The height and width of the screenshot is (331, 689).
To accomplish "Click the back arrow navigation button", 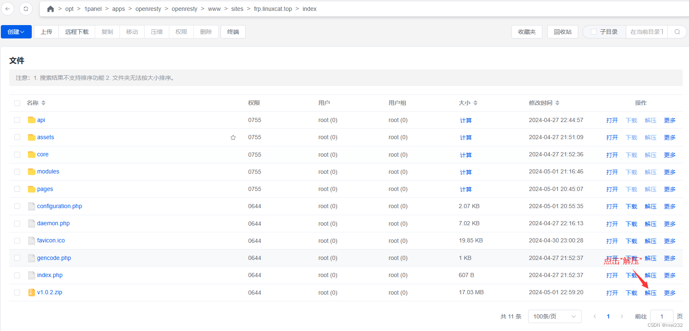I will point(8,9).
